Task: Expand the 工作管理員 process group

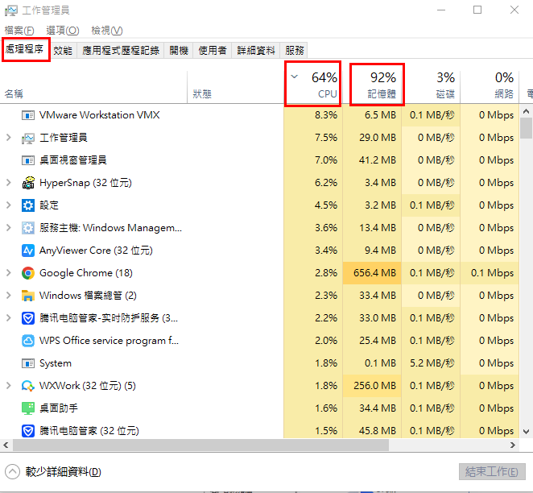Action: click(x=9, y=138)
